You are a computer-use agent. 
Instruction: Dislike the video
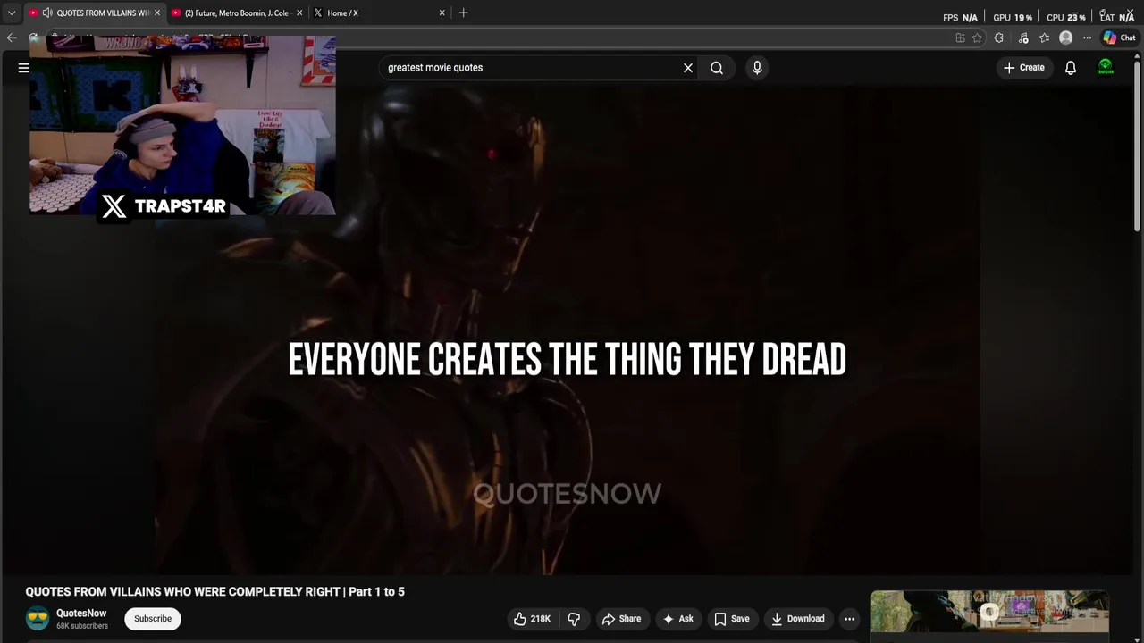(x=574, y=619)
